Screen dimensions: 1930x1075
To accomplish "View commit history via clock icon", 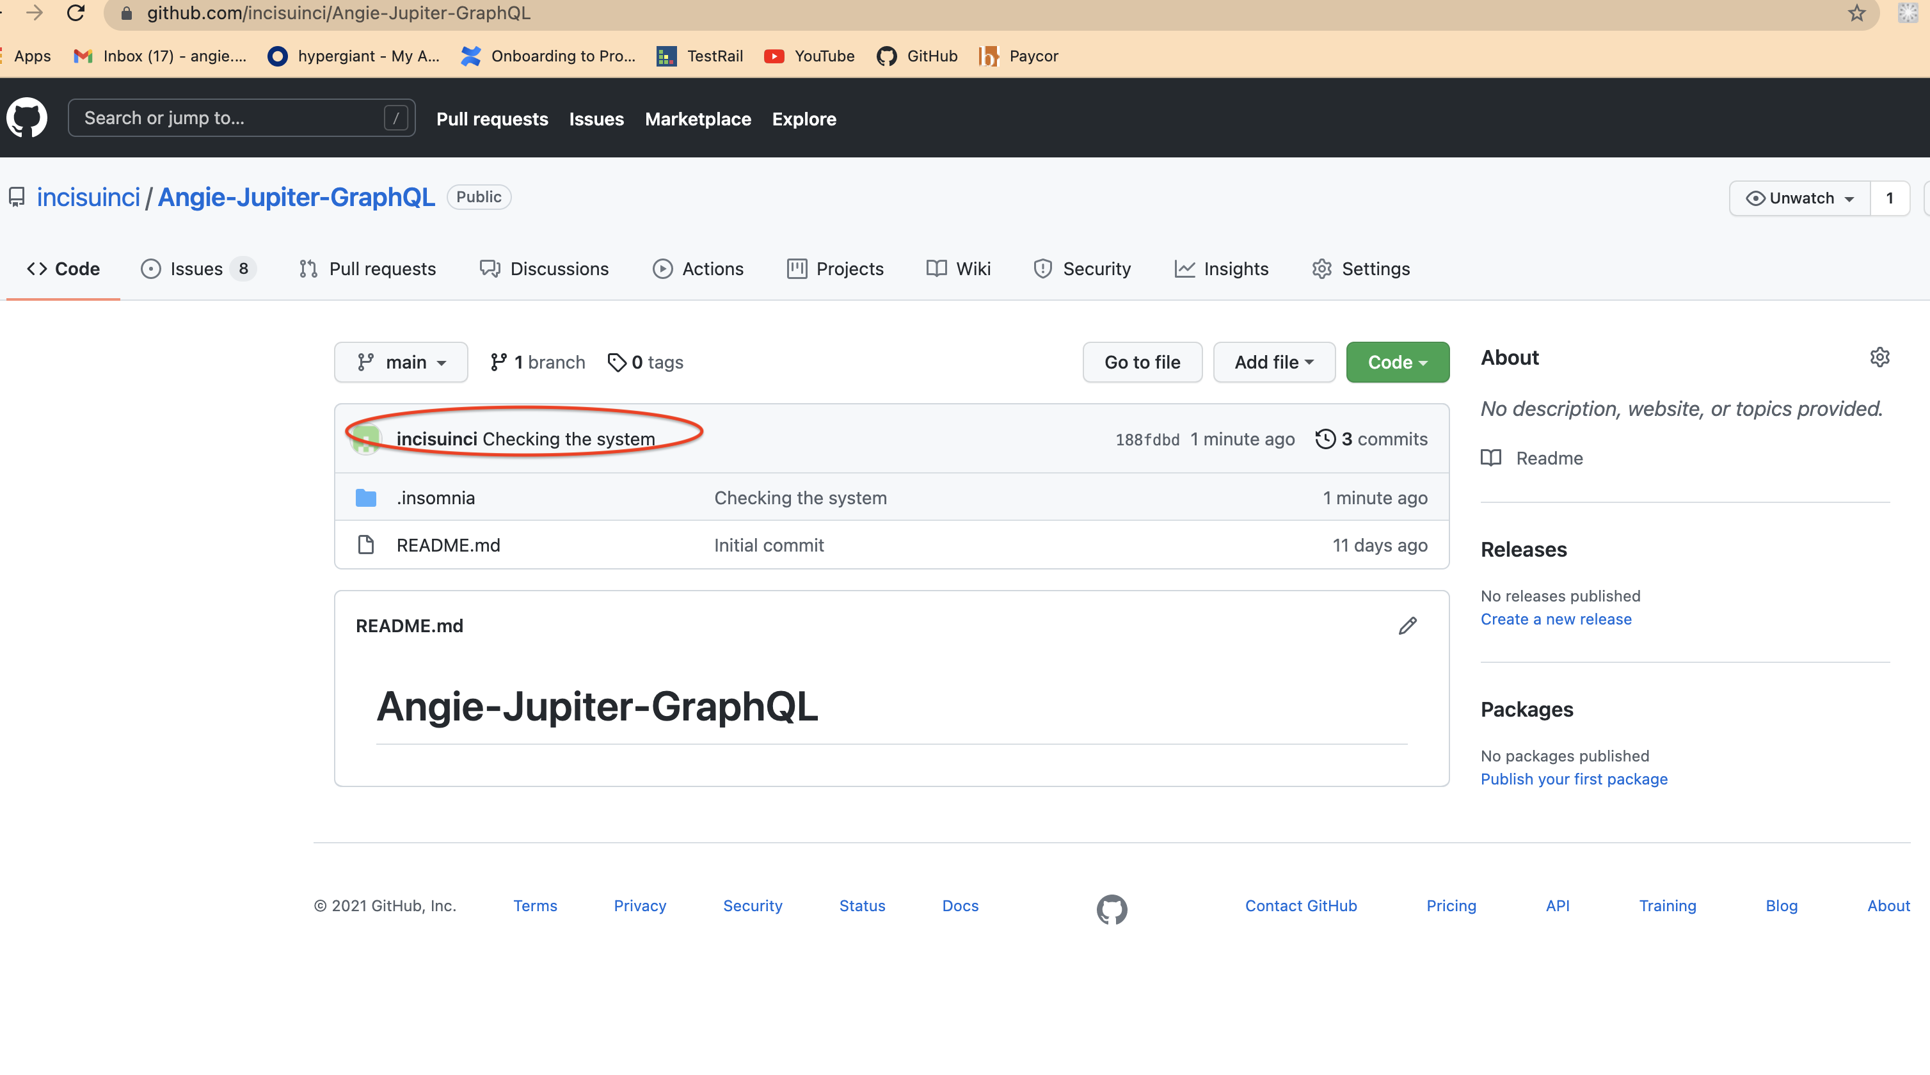I will coord(1325,439).
